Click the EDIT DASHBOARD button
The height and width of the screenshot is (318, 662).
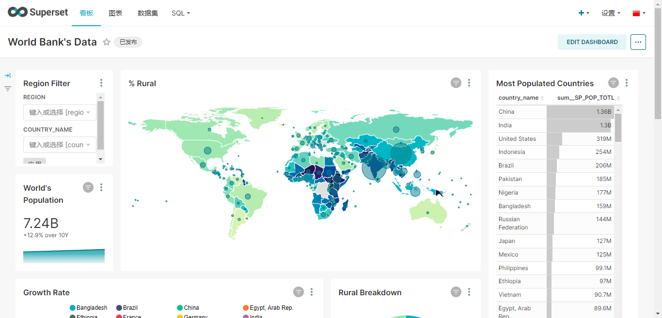pos(592,42)
